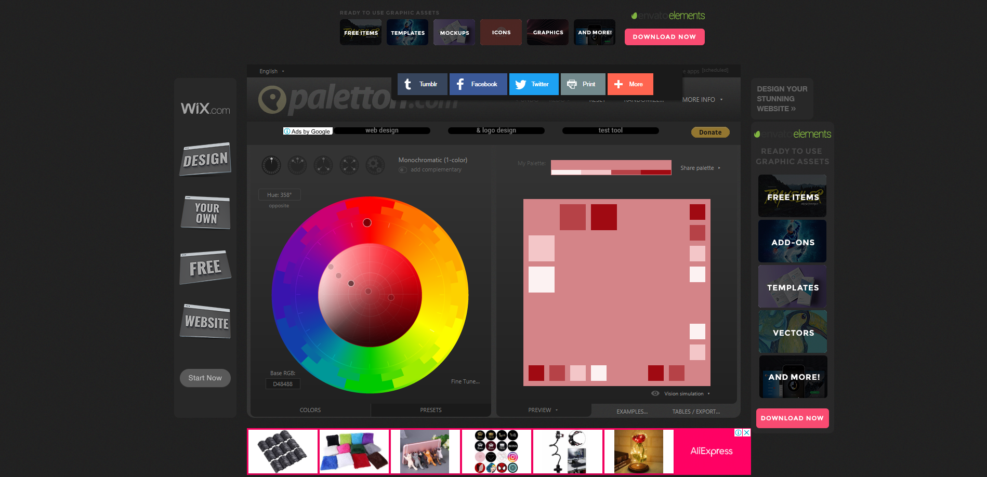
Task: Click the Twitter share button
Action: click(534, 84)
